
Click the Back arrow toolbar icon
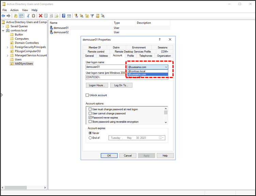pos(3,16)
